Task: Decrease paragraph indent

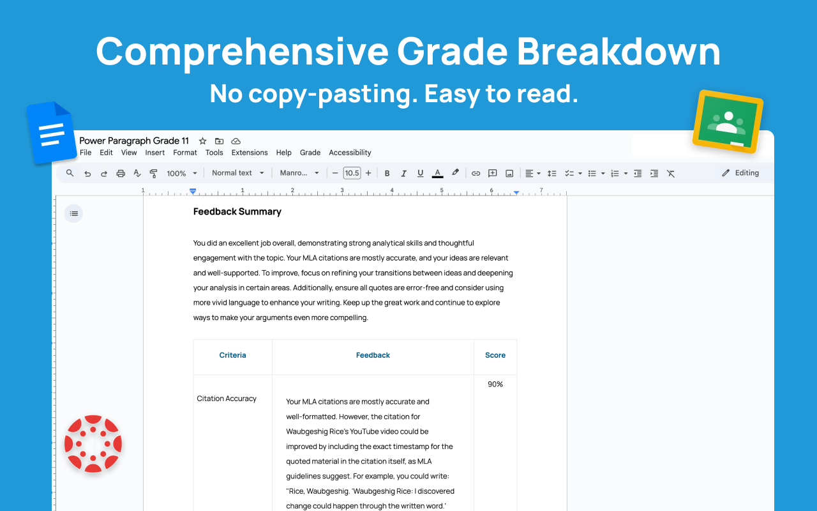Action: [x=638, y=173]
